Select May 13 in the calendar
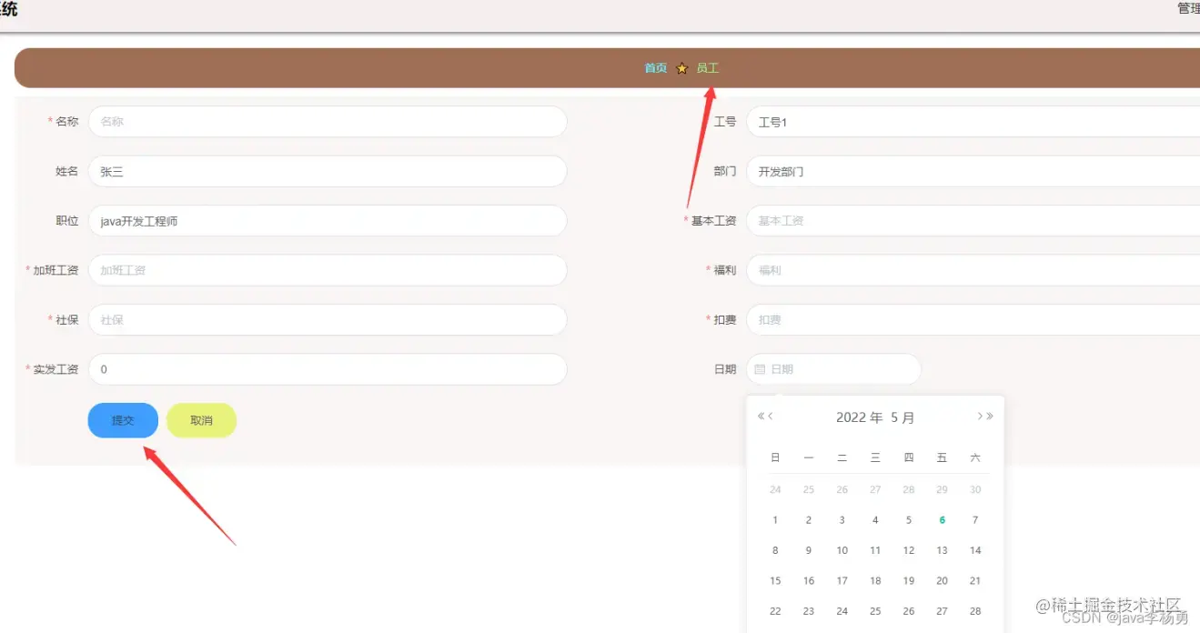This screenshot has height=633, width=1200. click(x=942, y=550)
